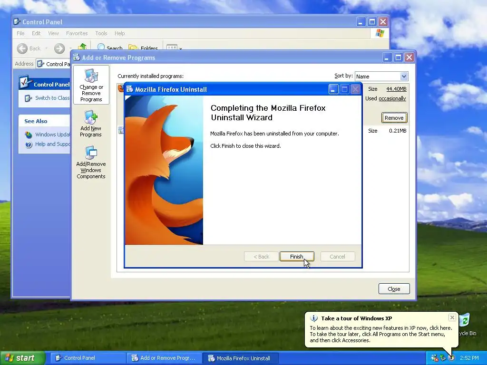Click the 44.40MB size value
This screenshot has width=487, height=365.
click(396, 89)
